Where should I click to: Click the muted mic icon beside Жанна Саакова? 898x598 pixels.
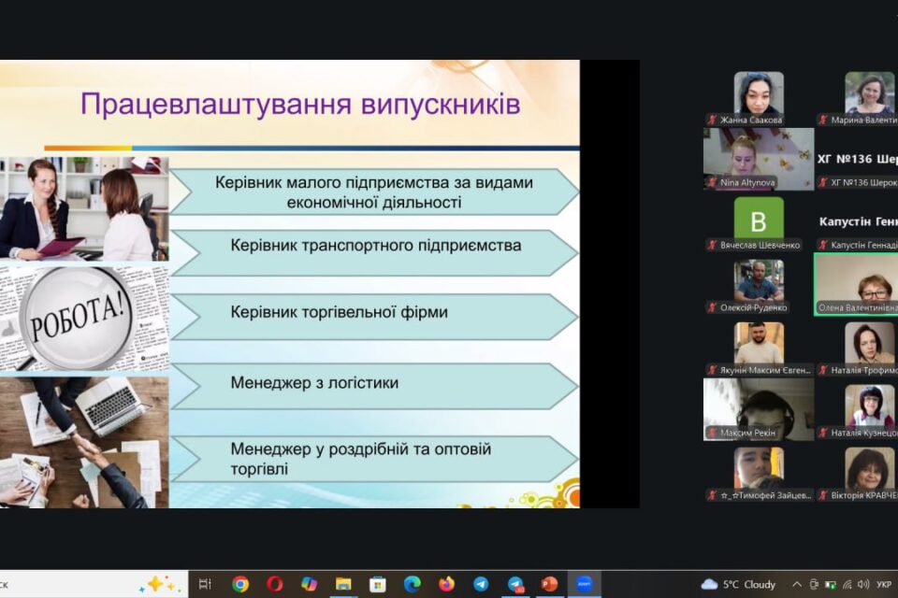[x=713, y=120]
